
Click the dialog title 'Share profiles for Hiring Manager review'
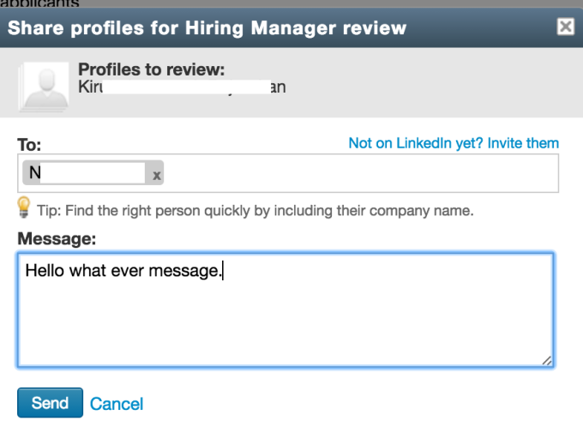pos(207,27)
